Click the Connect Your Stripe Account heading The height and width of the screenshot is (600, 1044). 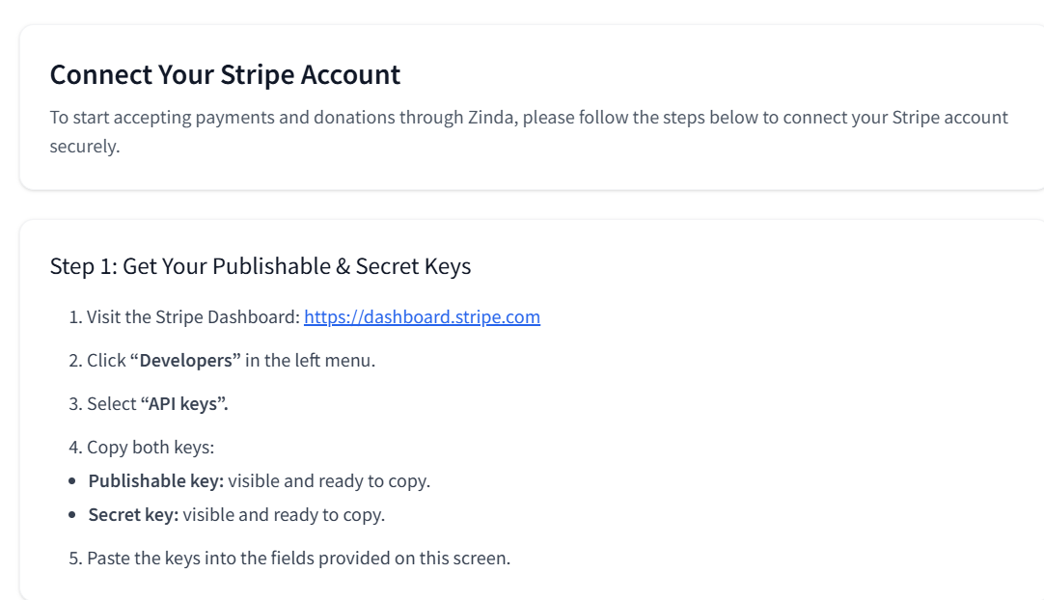pos(225,74)
